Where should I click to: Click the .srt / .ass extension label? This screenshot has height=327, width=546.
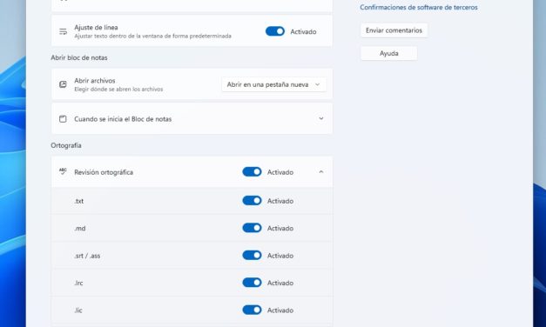pos(87,256)
